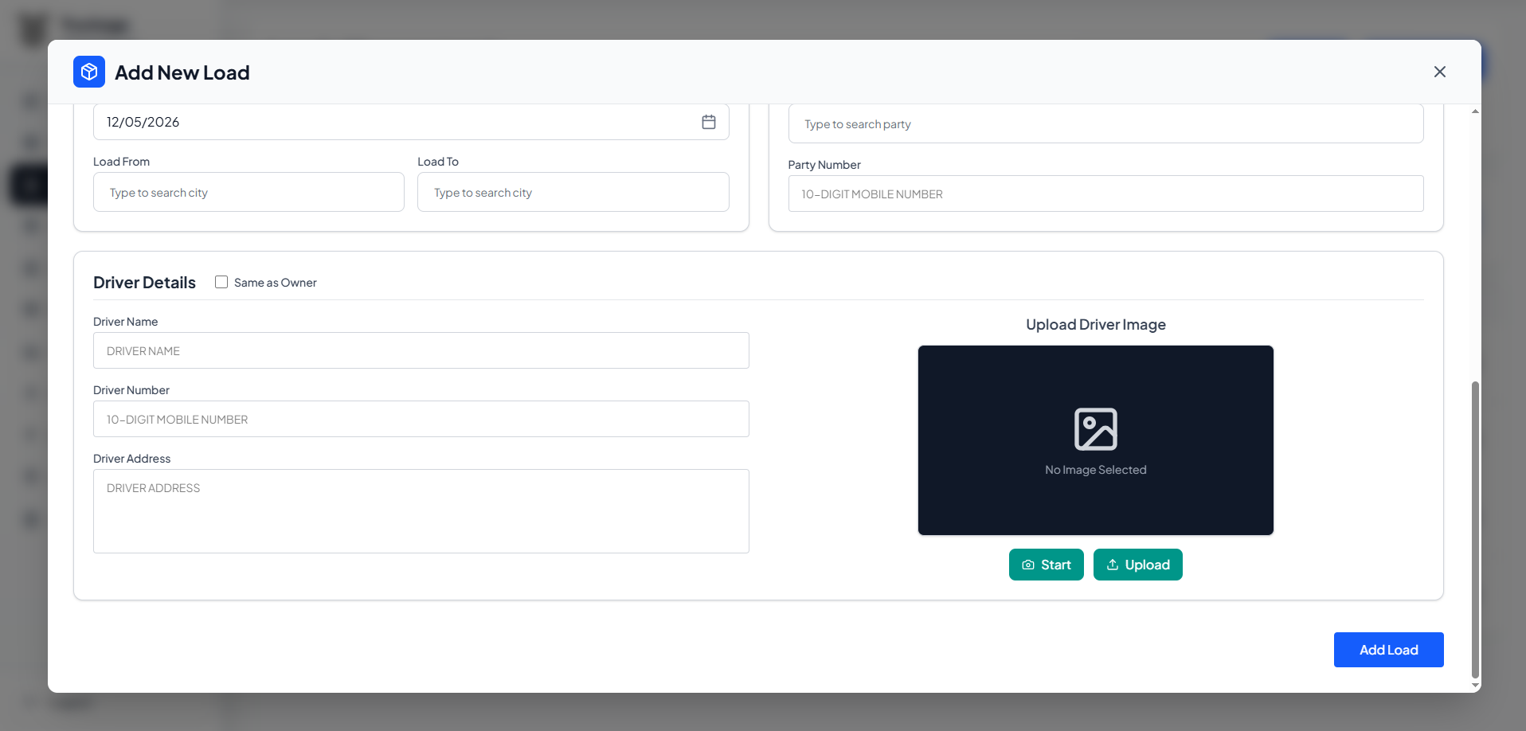Open the Type to search party field
The height and width of the screenshot is (731, 1526).
click(x=1105, y=123)
